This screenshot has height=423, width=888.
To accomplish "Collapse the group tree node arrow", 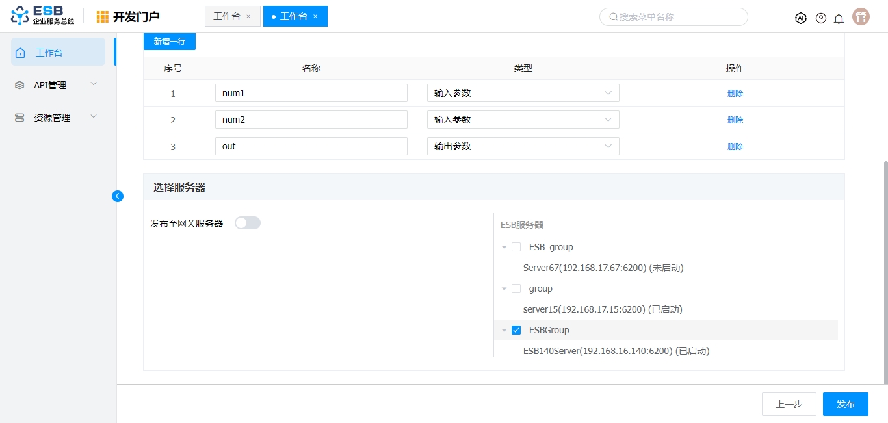I will [x=504, y=288].
